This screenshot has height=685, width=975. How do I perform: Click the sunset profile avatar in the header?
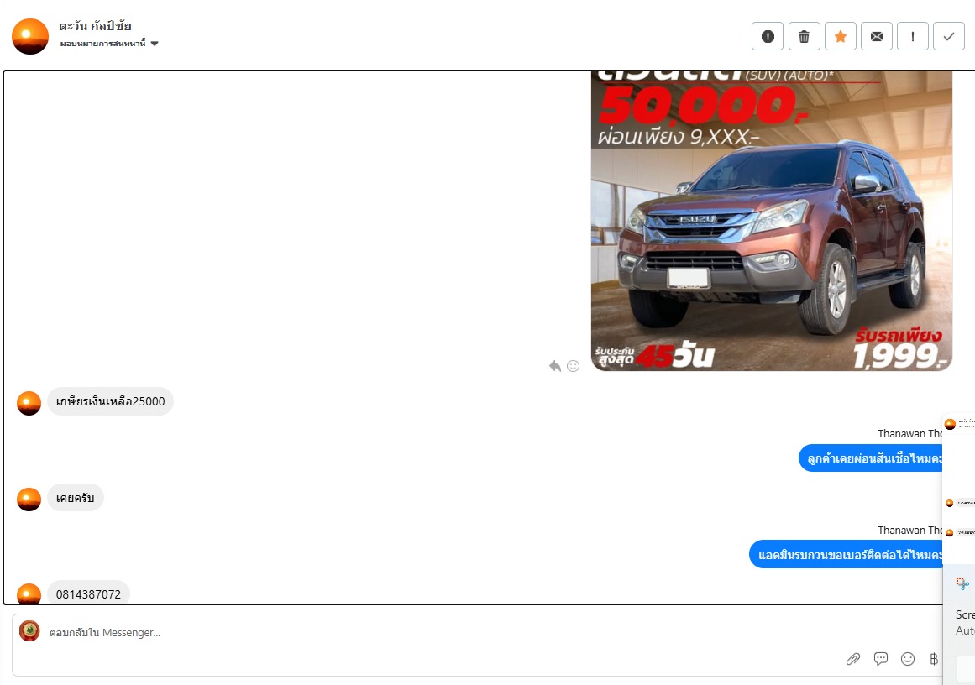pyautogui.click(x=30, y=36)
